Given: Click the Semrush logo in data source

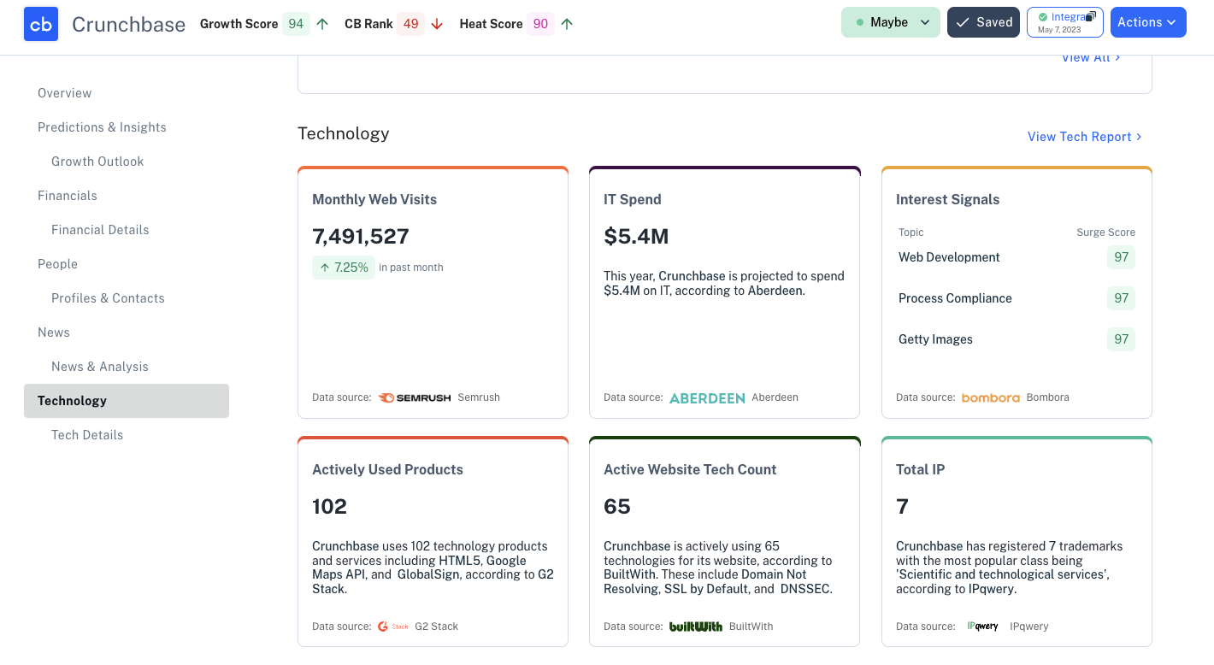Looking at the screenshot, I should tap(415, 397).
